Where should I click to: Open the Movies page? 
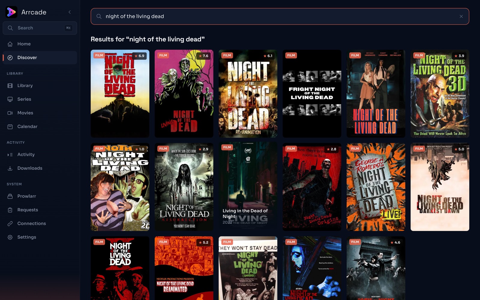[40, 113]
